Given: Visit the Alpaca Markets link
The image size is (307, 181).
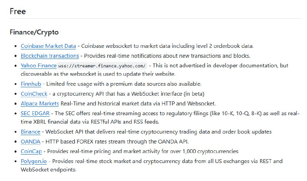Looking at the screenshot, I should (x=40, y=103).
